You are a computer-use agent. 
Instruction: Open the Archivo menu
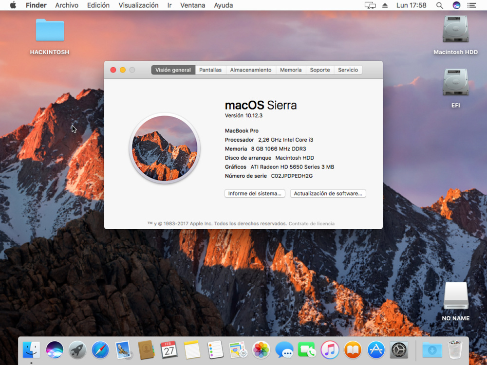67,5
